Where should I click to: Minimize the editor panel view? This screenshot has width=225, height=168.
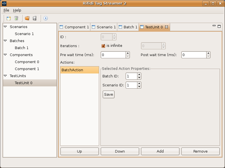[x=214, y=26]
